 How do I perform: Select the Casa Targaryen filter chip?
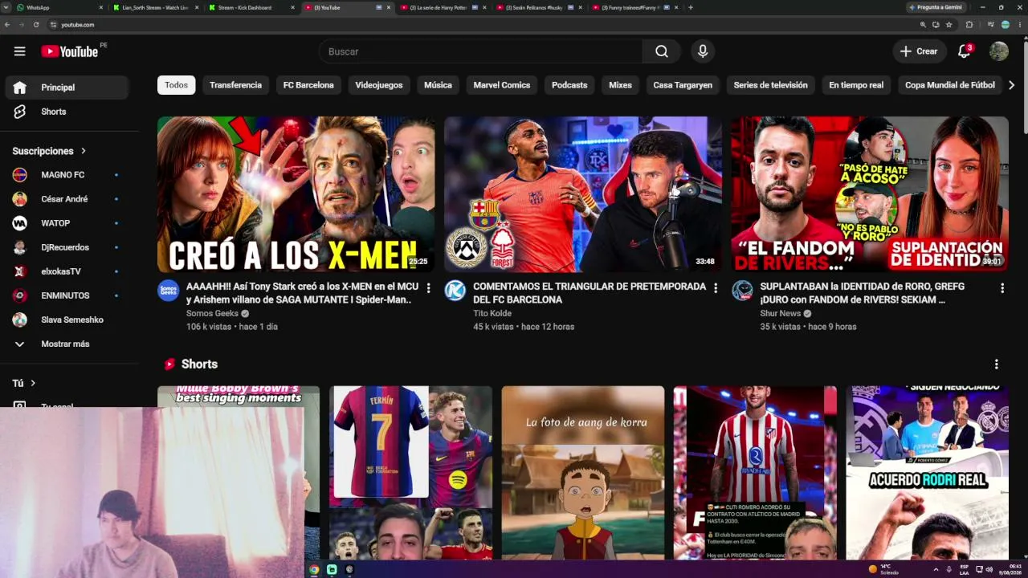tap(683, 85)
